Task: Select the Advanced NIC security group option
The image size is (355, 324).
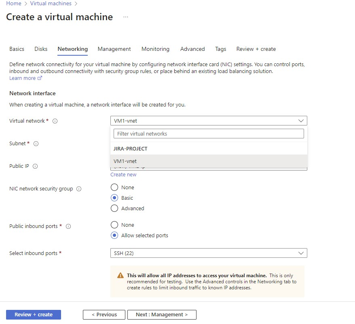Action: [x=114, y=208]
